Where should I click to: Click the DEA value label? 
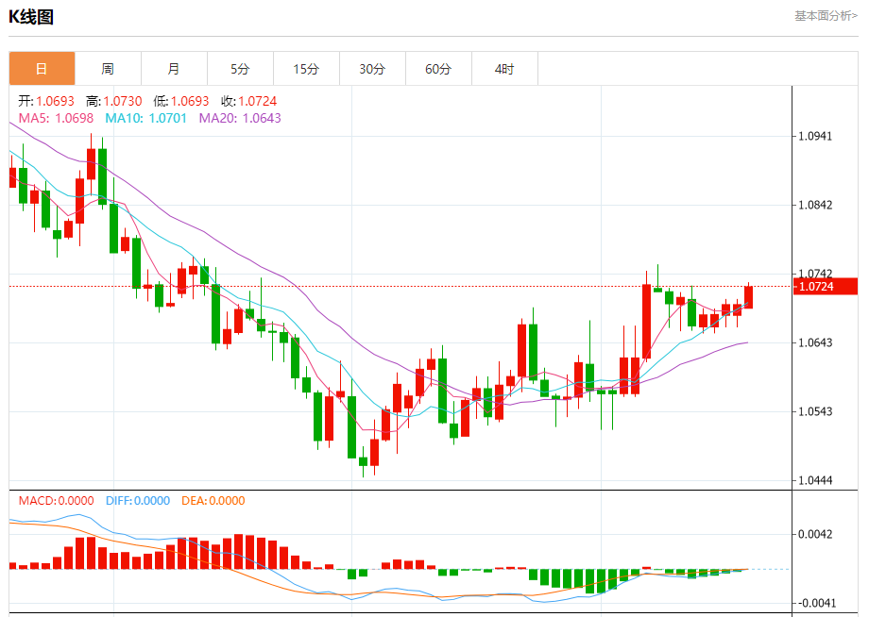[213, 501]
